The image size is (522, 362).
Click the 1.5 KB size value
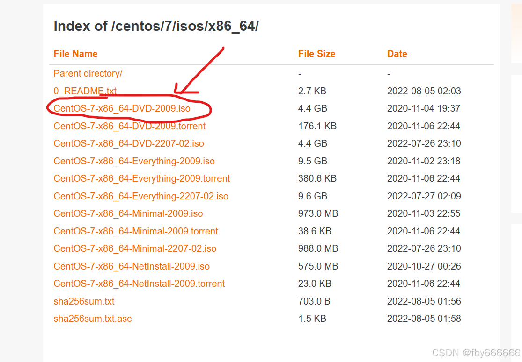click(312, 319)
